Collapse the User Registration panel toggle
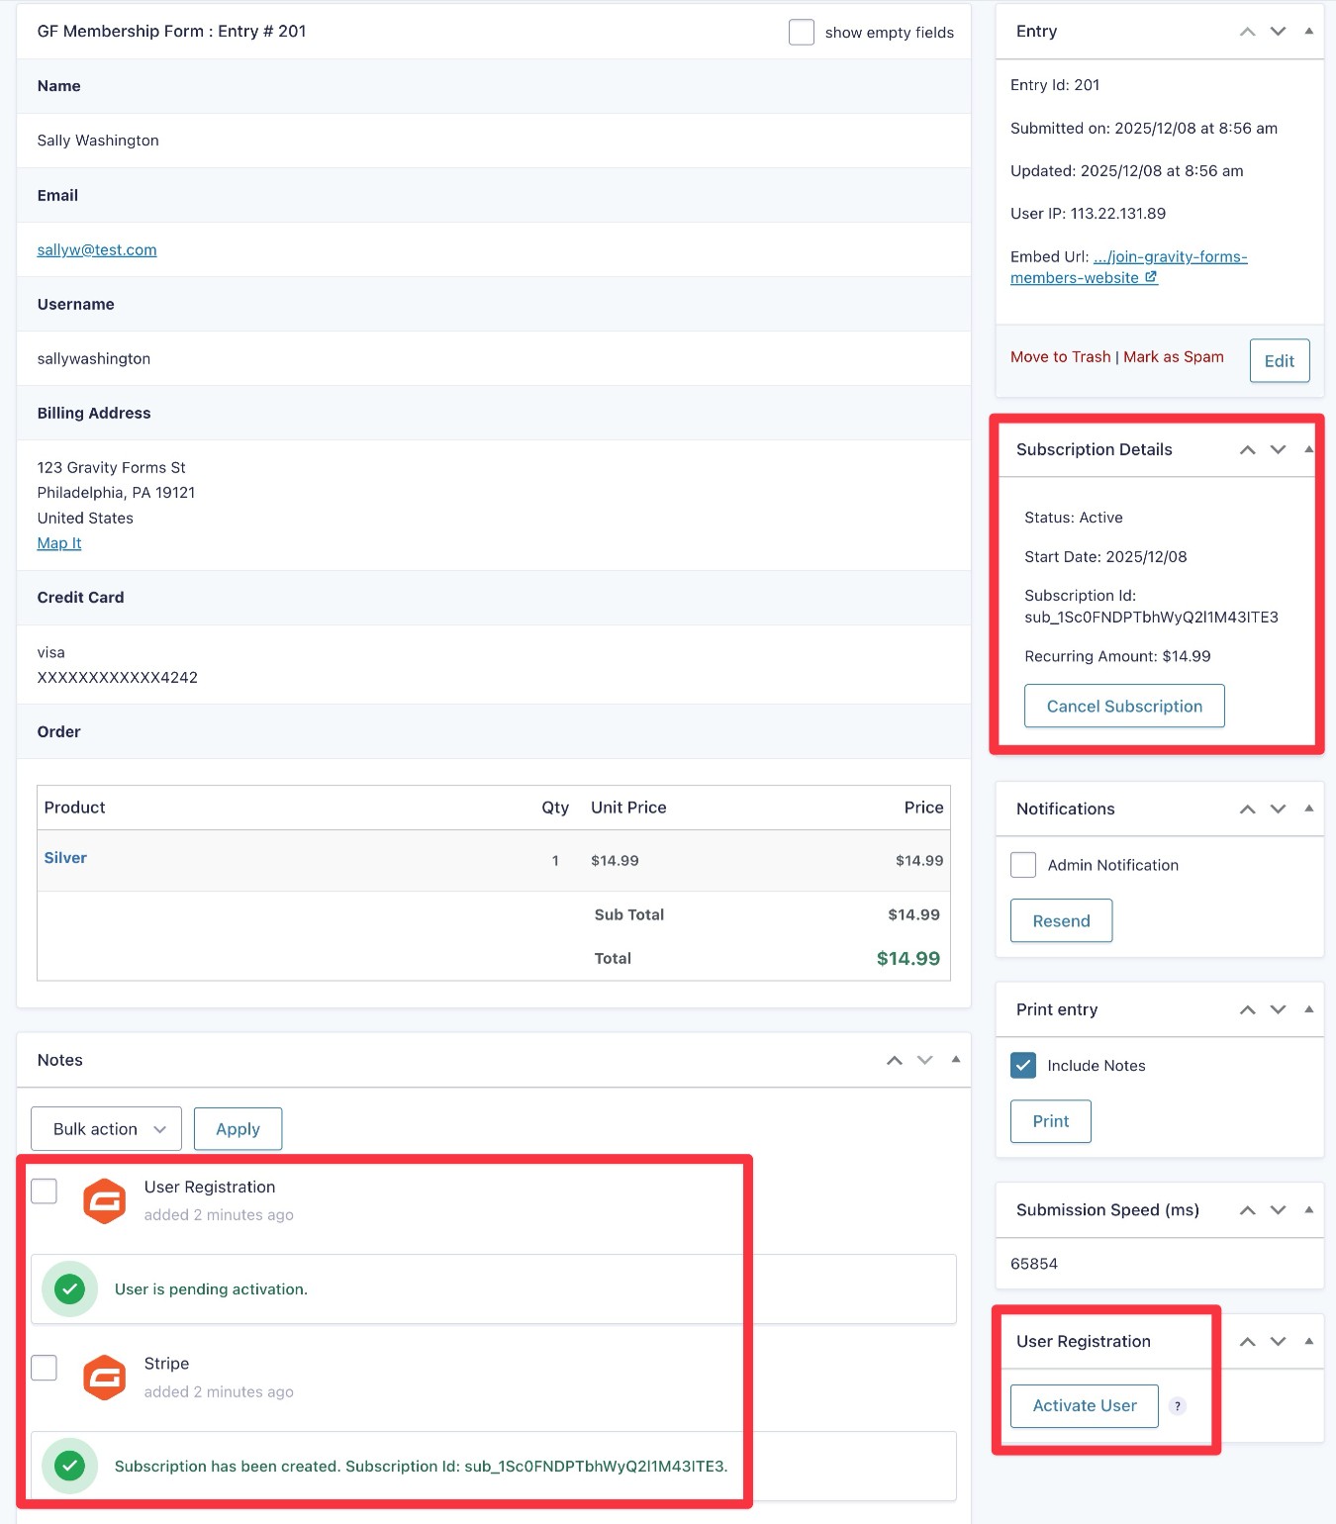This screenshot has height=1524, width=1336. pyautogui.click(x=1308, y=1342)
